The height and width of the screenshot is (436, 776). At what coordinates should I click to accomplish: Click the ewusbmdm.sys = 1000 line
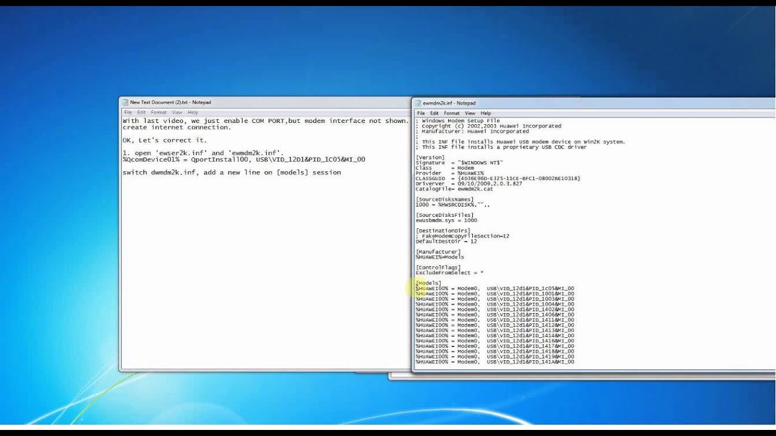446,220
